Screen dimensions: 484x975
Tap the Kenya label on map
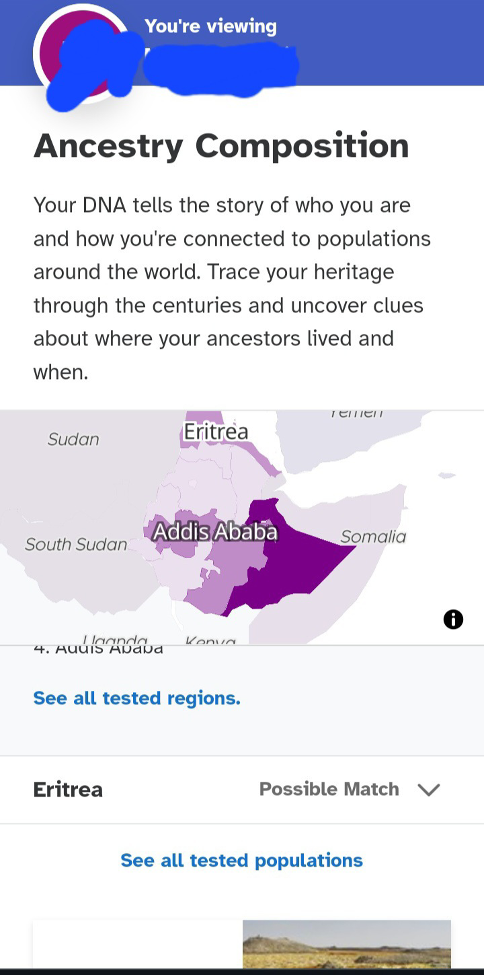point(210,640)
